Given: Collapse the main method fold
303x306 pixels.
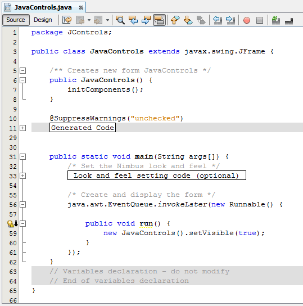Looking at the screenshot, I should pos(23,157).
